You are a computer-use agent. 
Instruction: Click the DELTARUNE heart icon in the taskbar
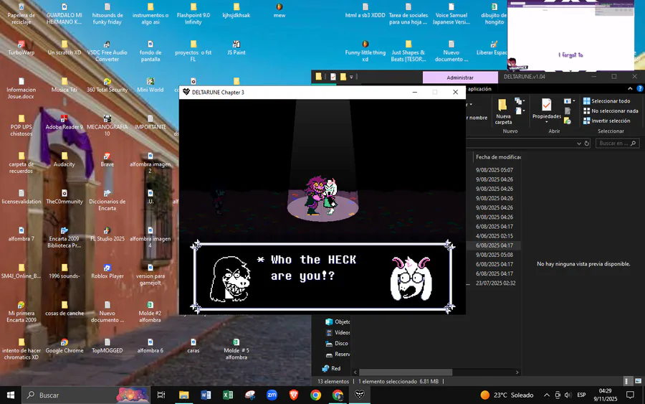click(360, 395)
